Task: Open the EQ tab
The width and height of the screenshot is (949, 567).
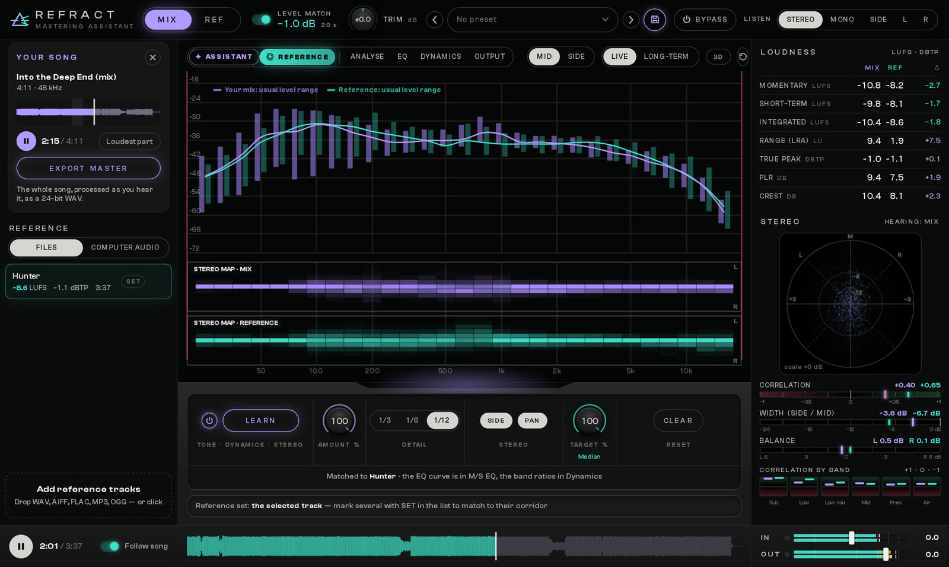Action: pyautogui.click(x=402, y=57)
